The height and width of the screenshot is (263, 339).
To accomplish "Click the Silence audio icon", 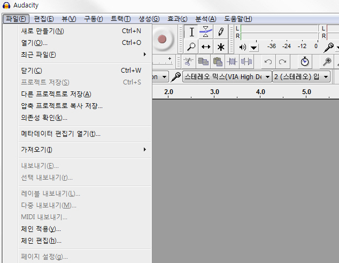I will tap(246, 62).
